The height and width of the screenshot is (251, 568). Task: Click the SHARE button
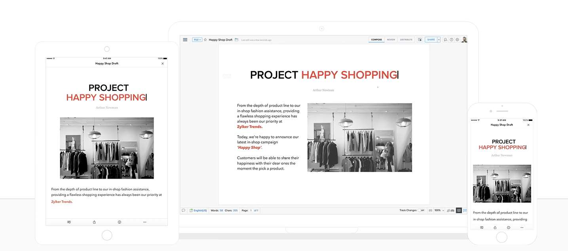tap(431, 40)
